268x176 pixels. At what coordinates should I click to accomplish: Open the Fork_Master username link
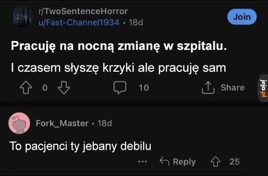click(x=62, y=123)
